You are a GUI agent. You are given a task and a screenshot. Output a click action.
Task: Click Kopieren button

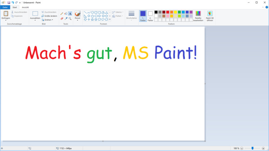coord(17,16)
